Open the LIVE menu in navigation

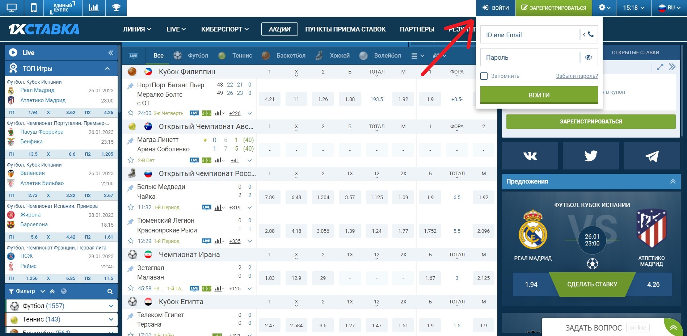tap(176, 29)
